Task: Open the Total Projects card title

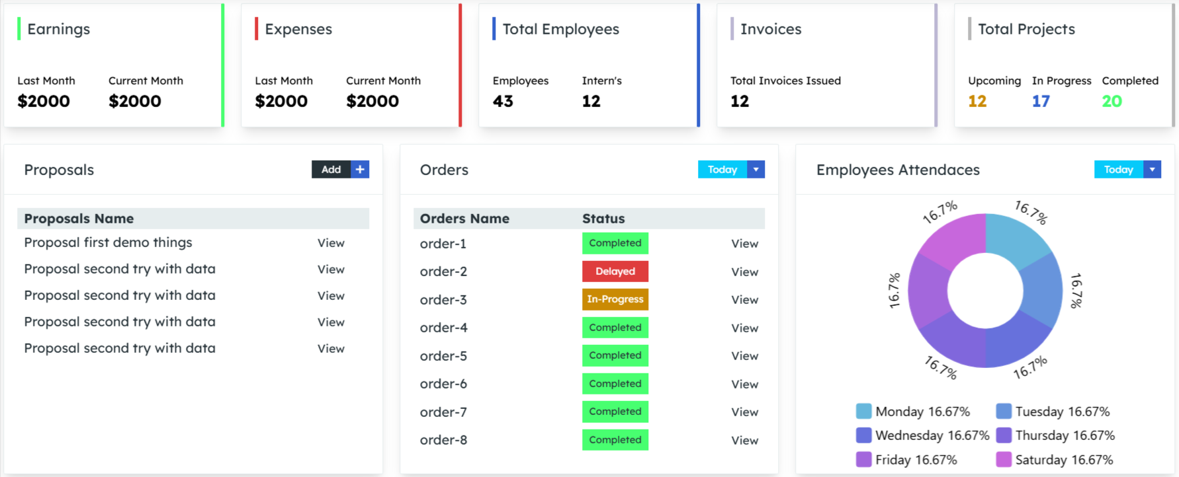Action: (x=1026, y=29)
